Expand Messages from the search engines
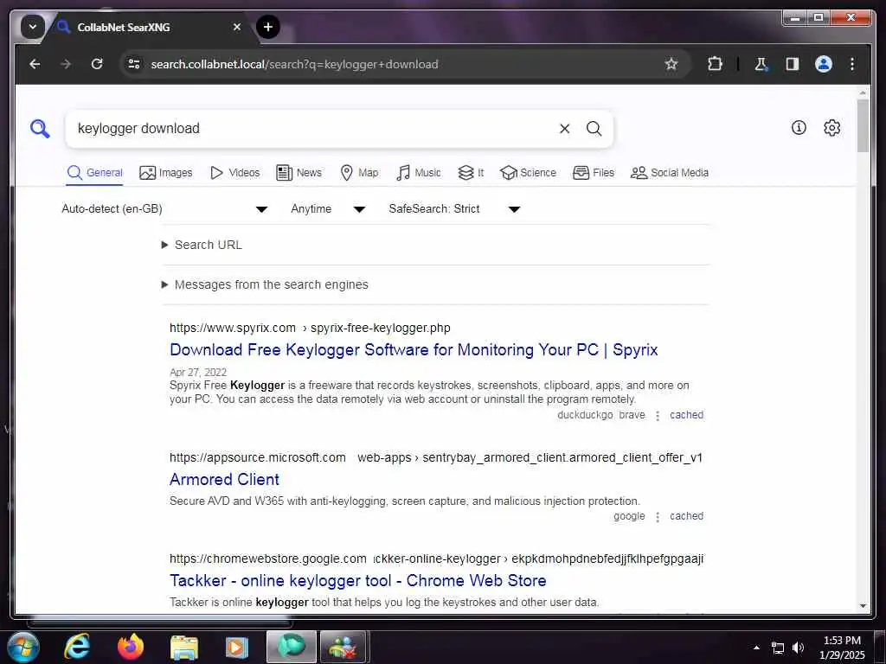 265,284
